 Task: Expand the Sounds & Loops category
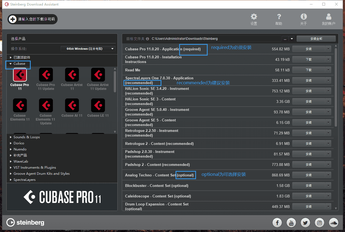(x=11, y=137)
